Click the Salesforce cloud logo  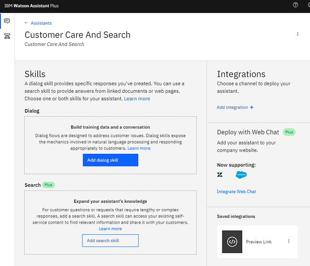pyautogui.click(x=241, y=175)
